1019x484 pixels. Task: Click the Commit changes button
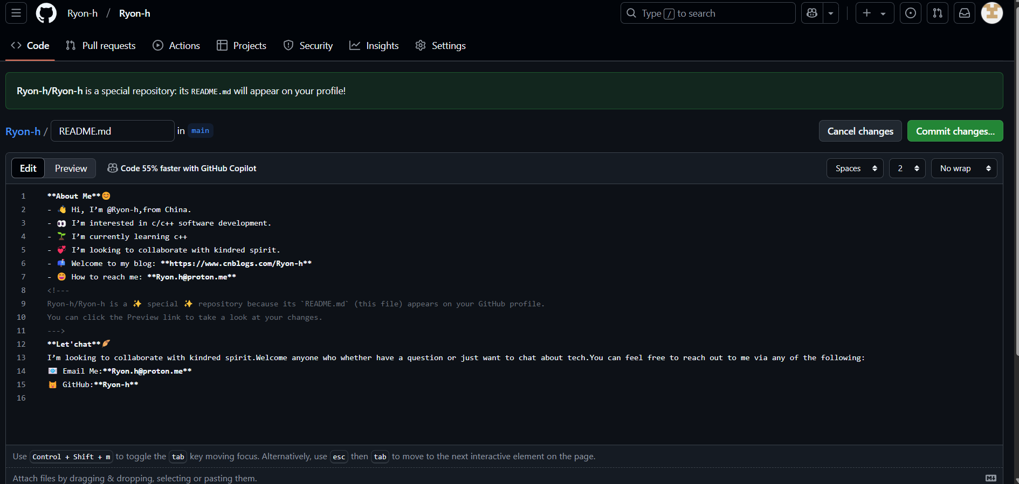pyautogui.click(x=955, y=131)
